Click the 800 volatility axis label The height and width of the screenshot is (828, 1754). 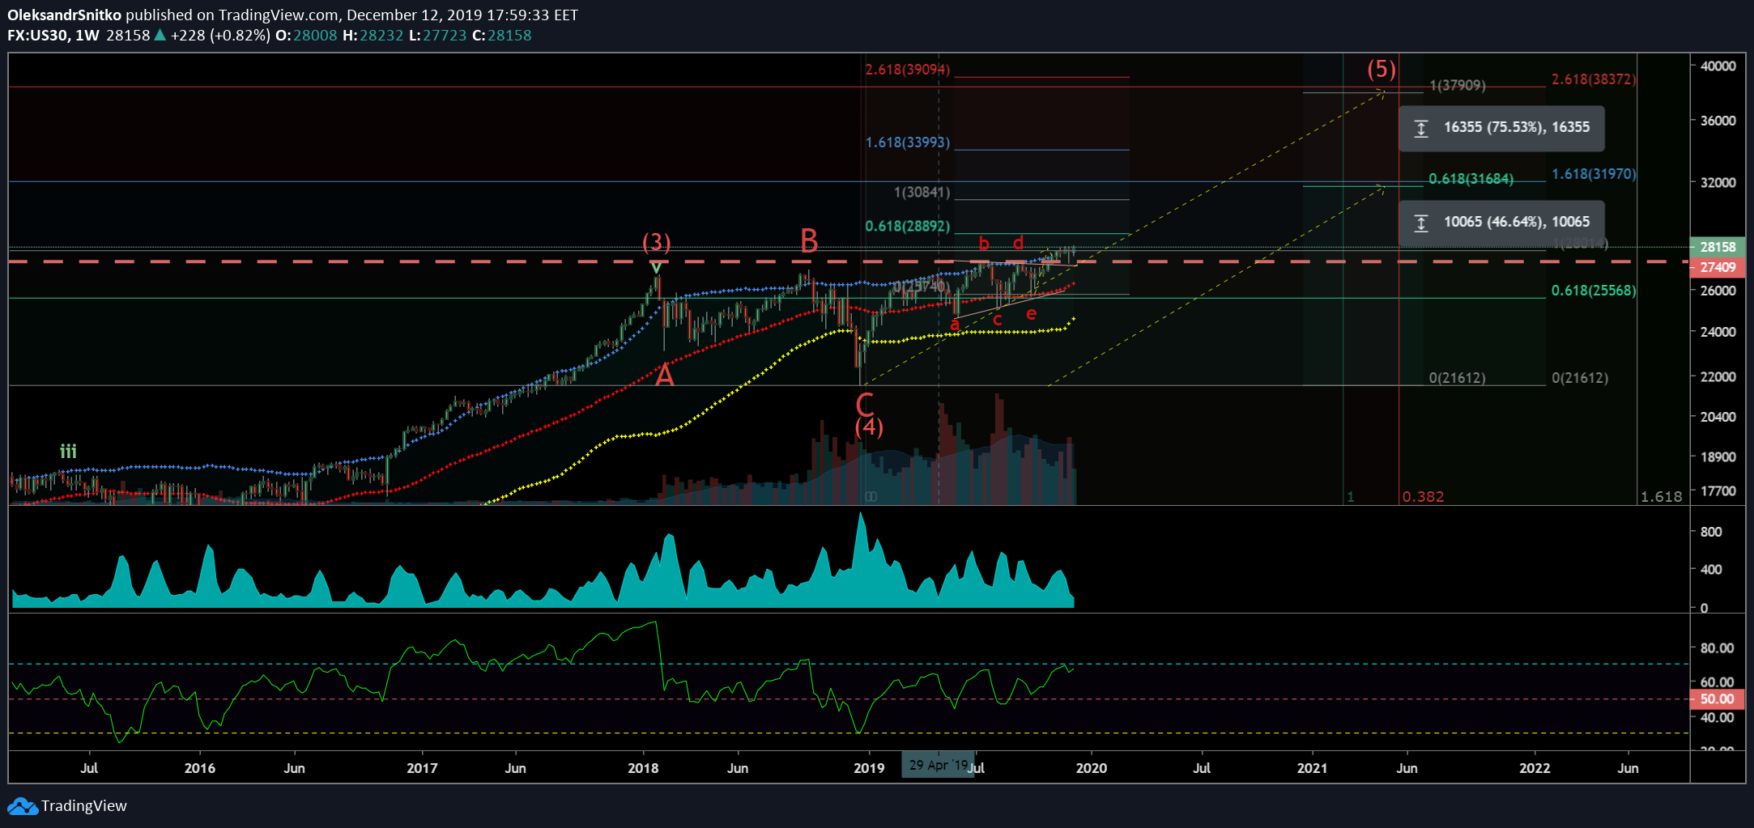[1711, 532]
